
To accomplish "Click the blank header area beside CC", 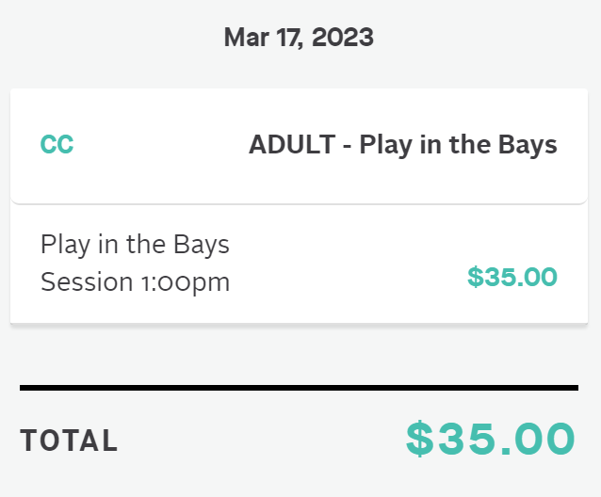I will (x=161, y=145).
